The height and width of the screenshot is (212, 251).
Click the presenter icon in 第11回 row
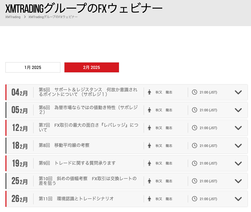[x=149, y=199]
